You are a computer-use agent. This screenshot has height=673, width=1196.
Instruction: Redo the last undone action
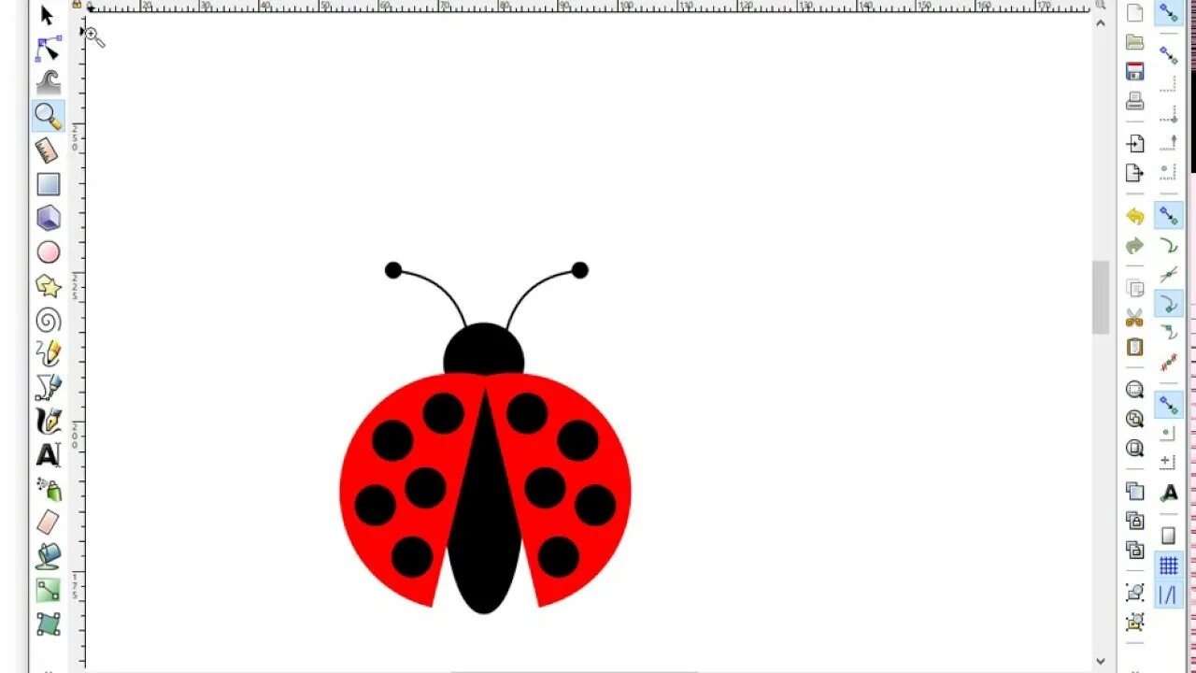(1135, 246)
